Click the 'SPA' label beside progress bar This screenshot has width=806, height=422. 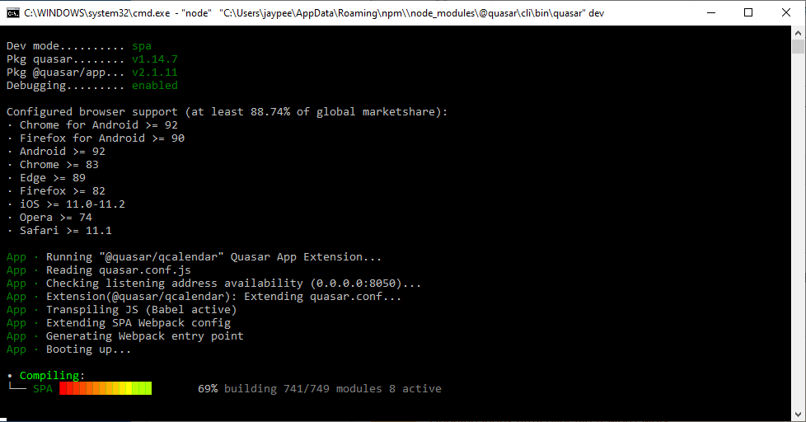point(43,388)
